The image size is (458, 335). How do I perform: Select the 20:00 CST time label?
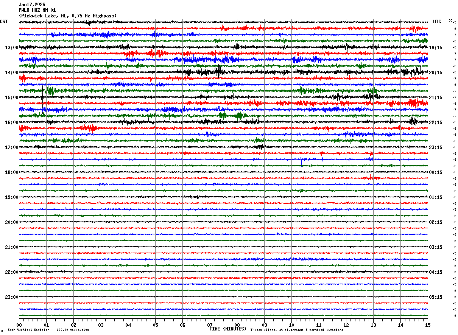pos(11,222)
